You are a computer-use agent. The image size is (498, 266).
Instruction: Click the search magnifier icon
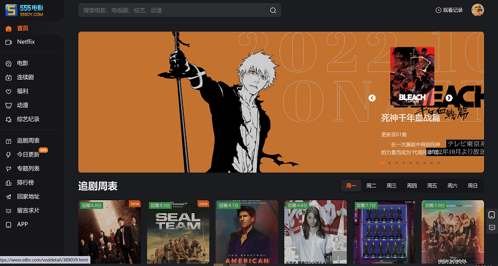273,10
